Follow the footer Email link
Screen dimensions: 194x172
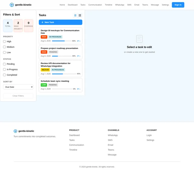click(110, 145)
